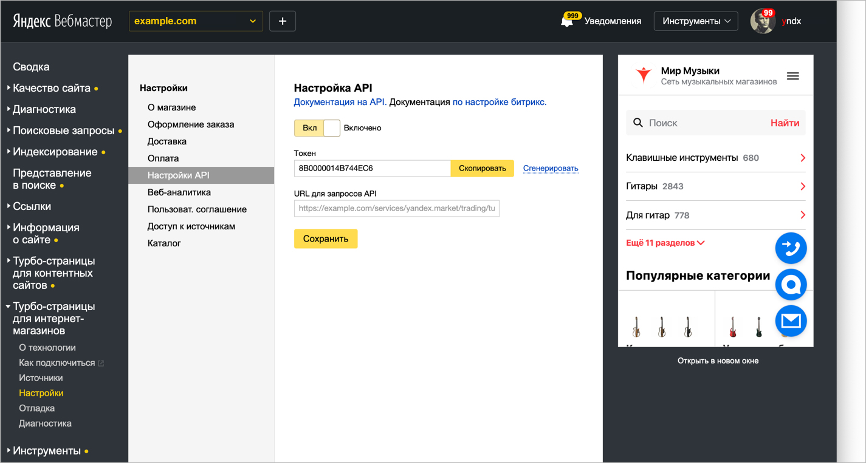Click the left guitars thumbnail in preview
This screenshot has width=866, height=463.
662,326
